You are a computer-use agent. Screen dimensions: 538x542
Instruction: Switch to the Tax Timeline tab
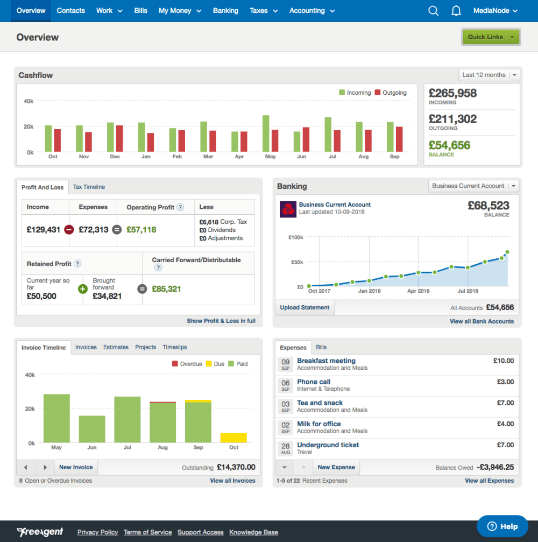[89, 187]
